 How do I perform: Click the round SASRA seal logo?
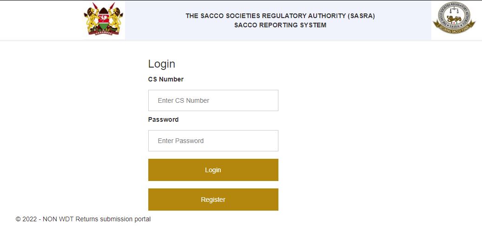click(x=454, y=18)
